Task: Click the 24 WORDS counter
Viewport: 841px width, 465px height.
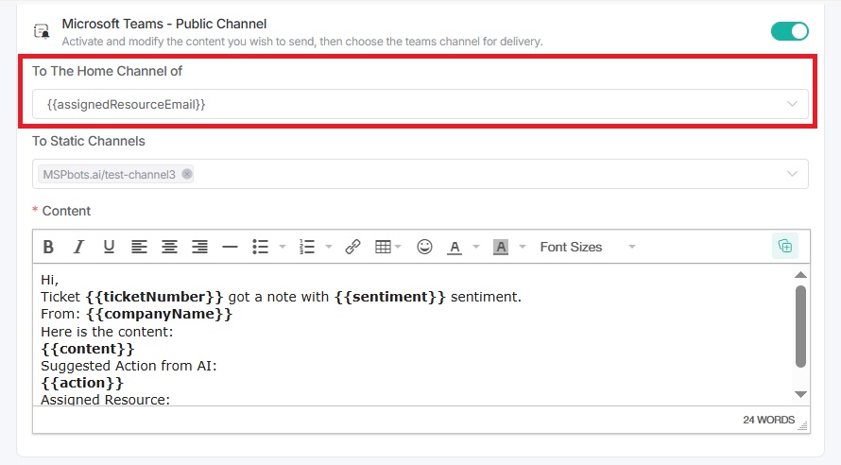Action: click(768, 420)
